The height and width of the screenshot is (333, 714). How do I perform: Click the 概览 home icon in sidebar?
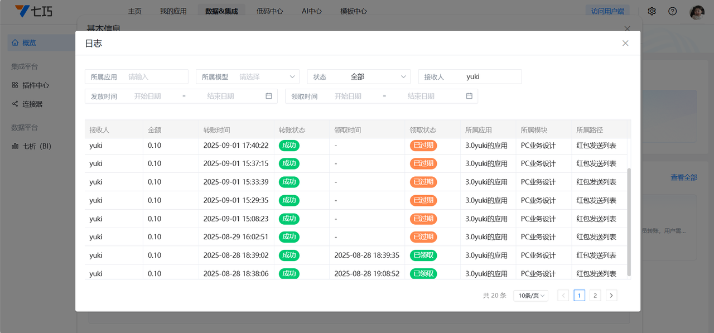click(x=15, y=43)
